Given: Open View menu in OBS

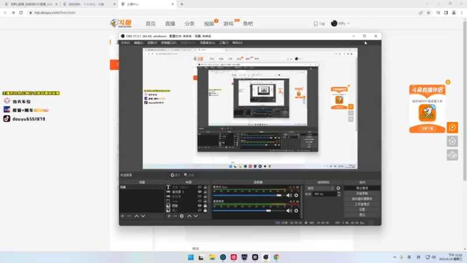Looking at the screenshot, I should pyautogui.click(x=152, y=43).
